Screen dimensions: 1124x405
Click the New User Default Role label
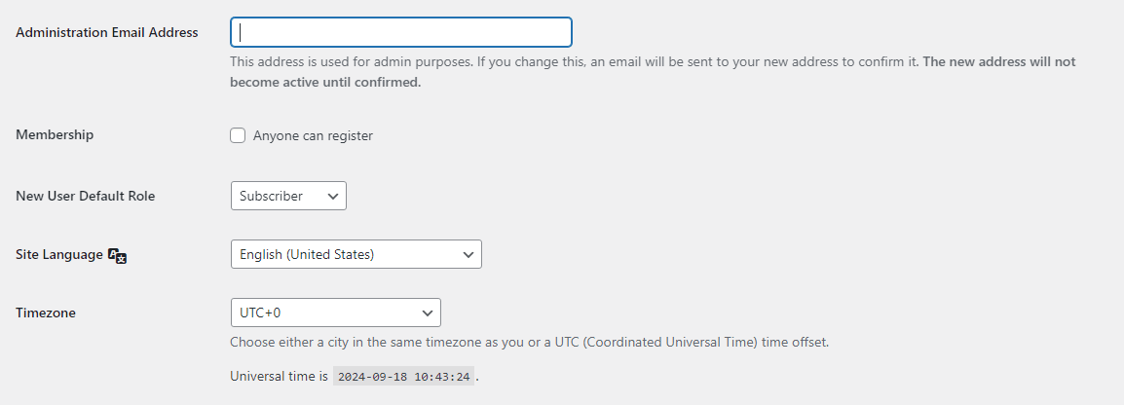tap(86, 196)
